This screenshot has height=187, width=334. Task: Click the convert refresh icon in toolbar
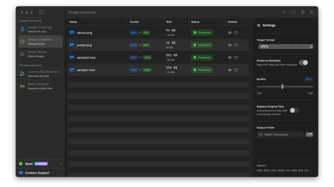click(293, 12)
